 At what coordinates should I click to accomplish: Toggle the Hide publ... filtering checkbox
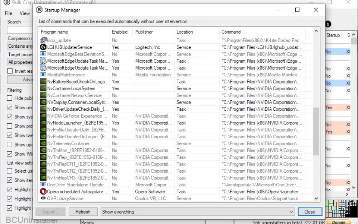pyautogui.click(x=10, y=98)
